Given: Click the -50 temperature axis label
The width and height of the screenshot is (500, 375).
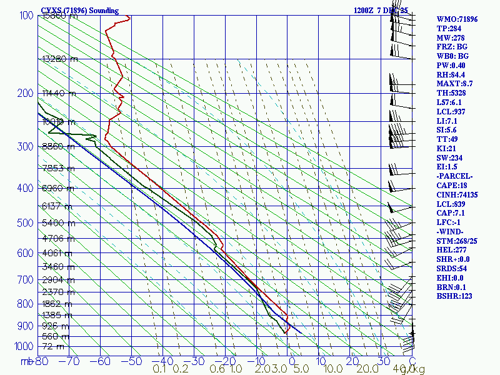Looking at the screenshot, I should click(131, 361).
